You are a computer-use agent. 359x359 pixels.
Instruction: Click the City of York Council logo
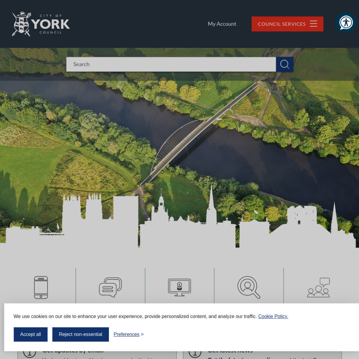41,24
